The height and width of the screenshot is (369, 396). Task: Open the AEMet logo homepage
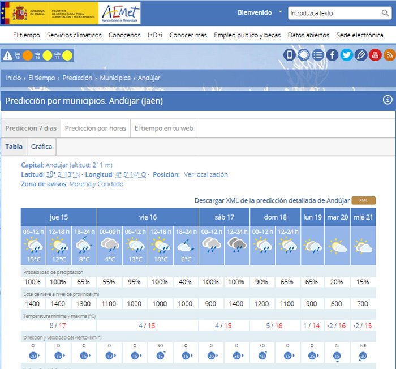coord(119,12)
